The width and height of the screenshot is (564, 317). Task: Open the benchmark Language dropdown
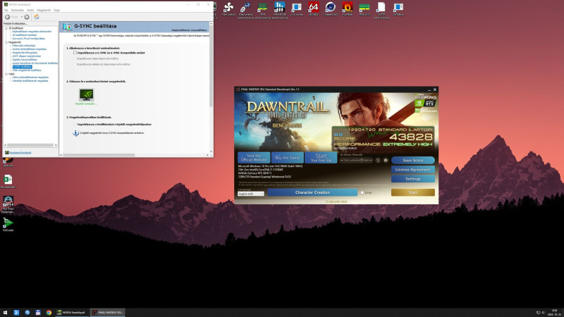point(251,194)
